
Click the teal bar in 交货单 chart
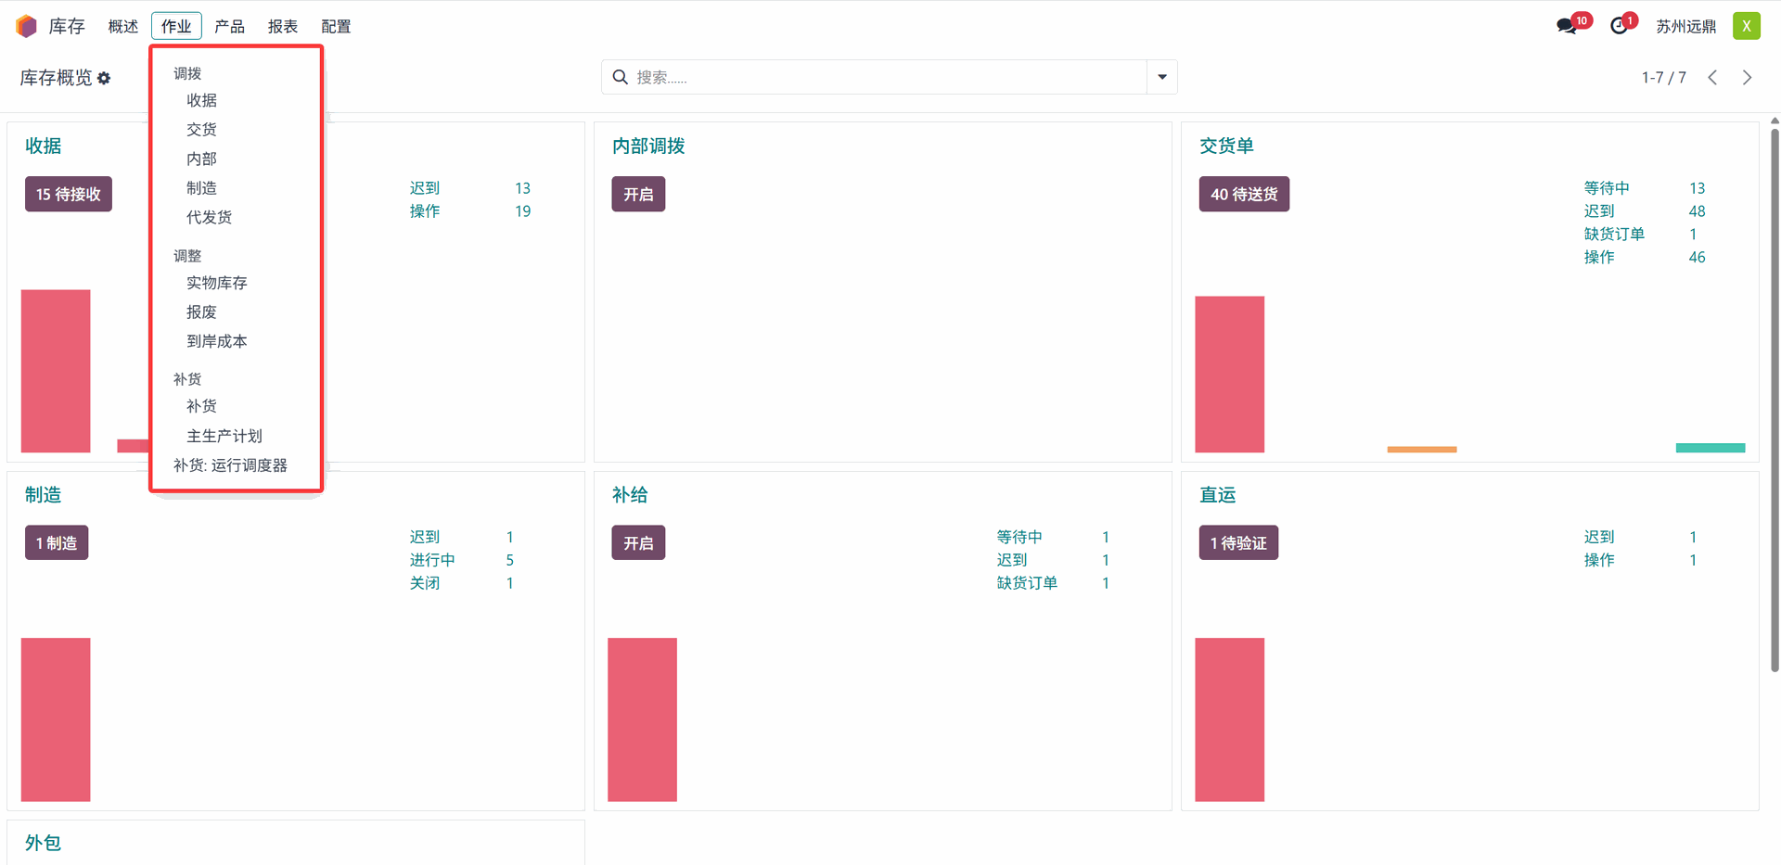pyautogui.click(x=1710, y=448)
